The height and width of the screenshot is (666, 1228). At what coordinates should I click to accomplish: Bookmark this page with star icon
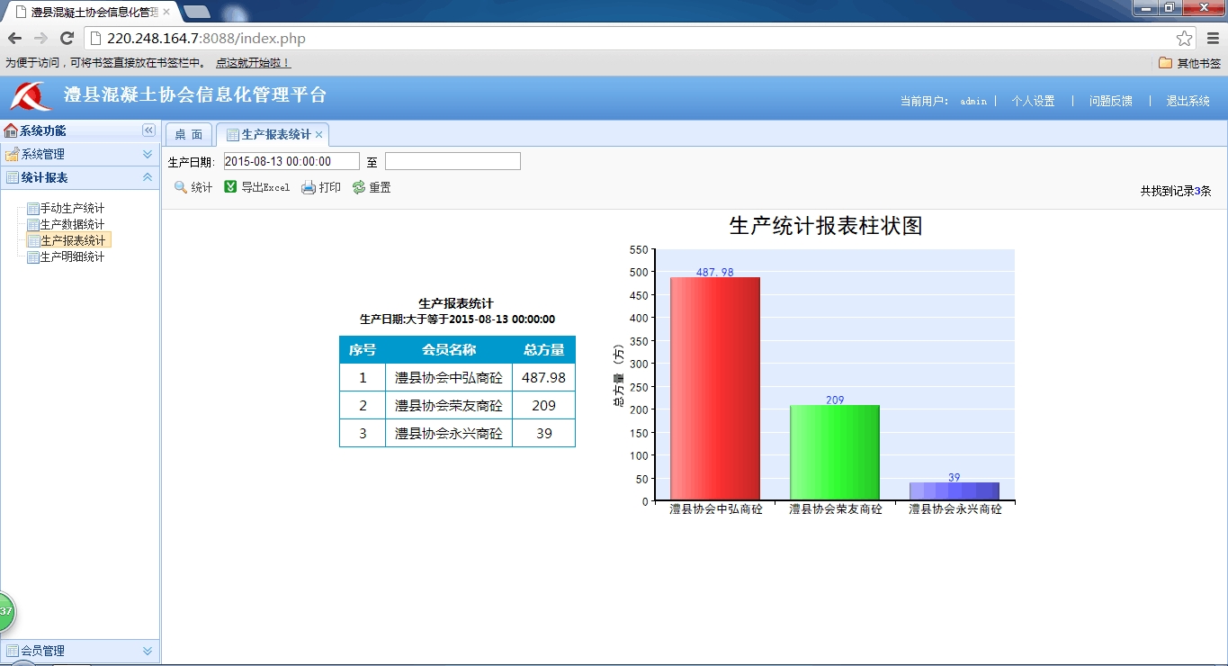tap(1184, 39)
